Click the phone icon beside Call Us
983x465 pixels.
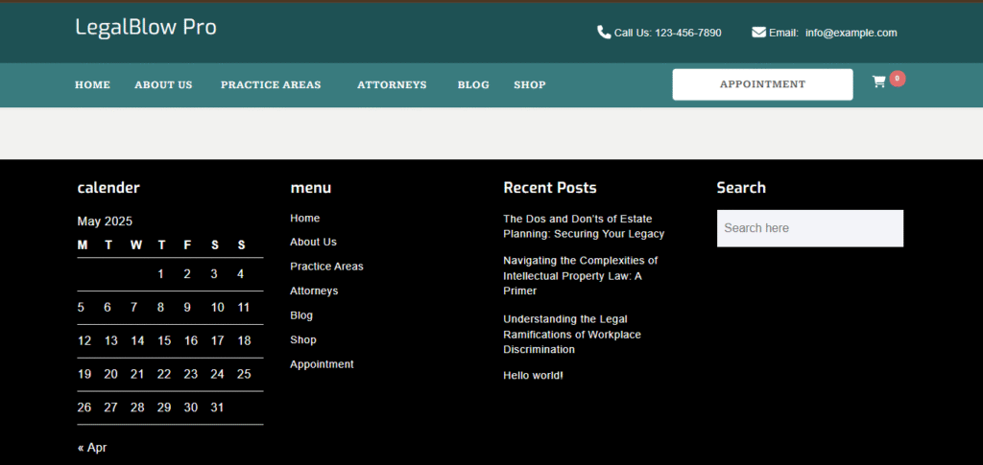pyautogui.click(x=604, y=33)
